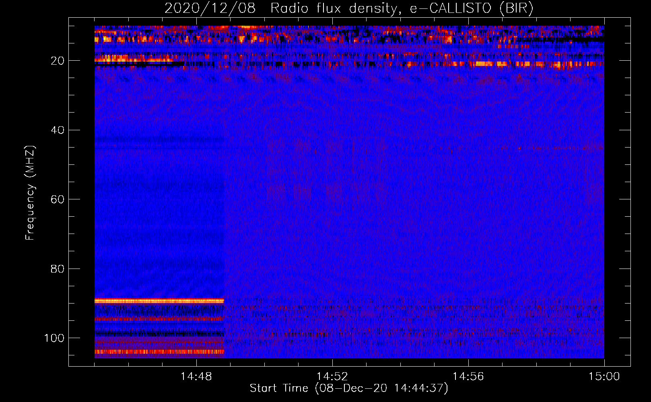The image size is (651, 402).
Task: Click the '15:00' time tick label
Action: point(604,377)
